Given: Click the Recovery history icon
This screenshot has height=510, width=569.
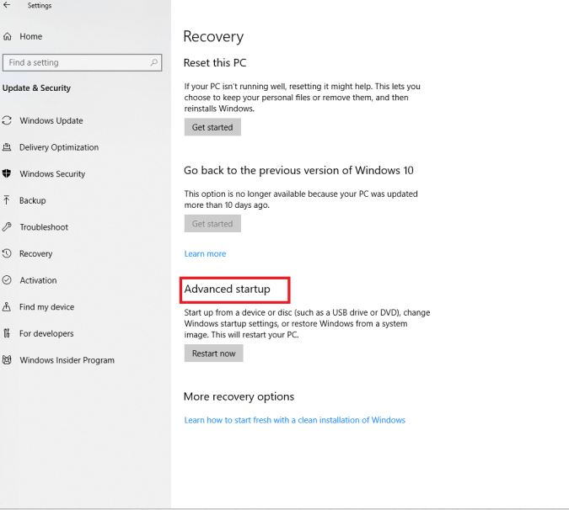Looking at the screenshot, I should (x=7, y=253).
